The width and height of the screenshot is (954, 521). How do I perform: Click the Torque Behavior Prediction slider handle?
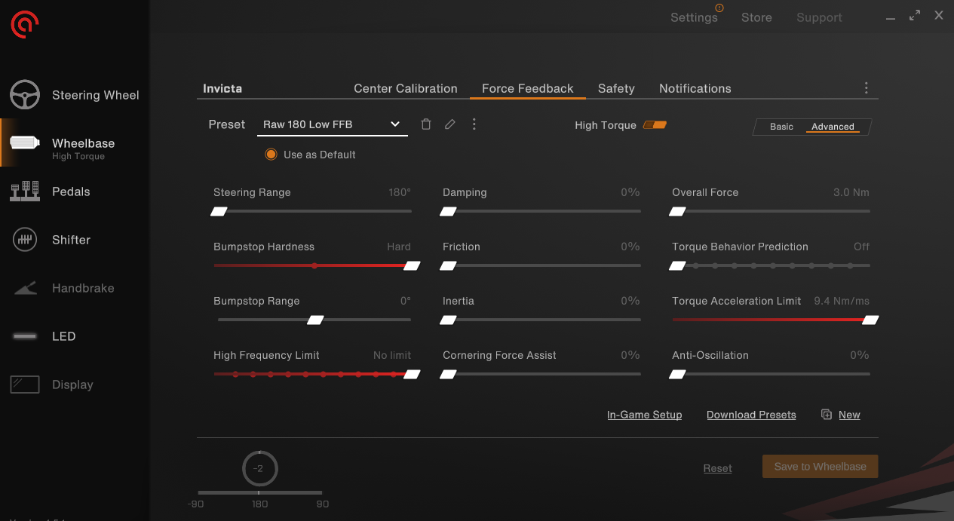click(x=677, y=266)
